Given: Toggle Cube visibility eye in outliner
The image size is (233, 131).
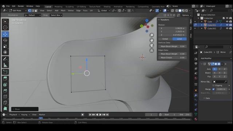Looking at the screenshot, I should (227, 21).
